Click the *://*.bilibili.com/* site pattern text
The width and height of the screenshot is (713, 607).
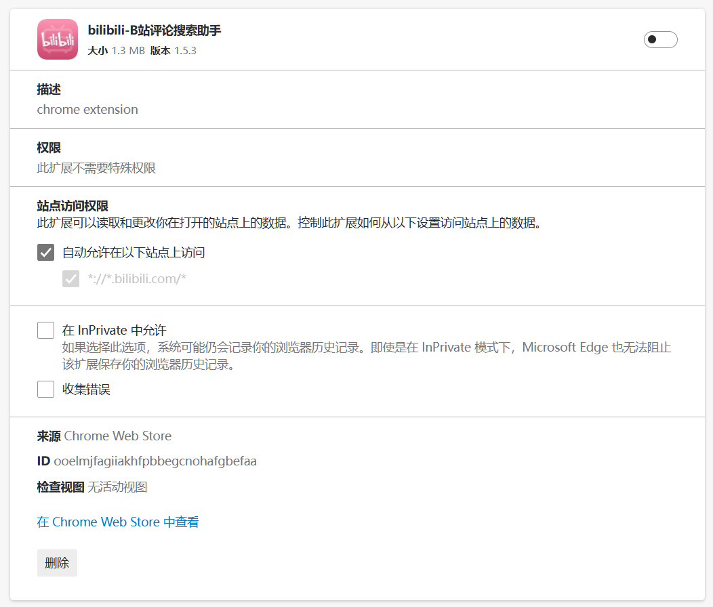coord(137,278)
